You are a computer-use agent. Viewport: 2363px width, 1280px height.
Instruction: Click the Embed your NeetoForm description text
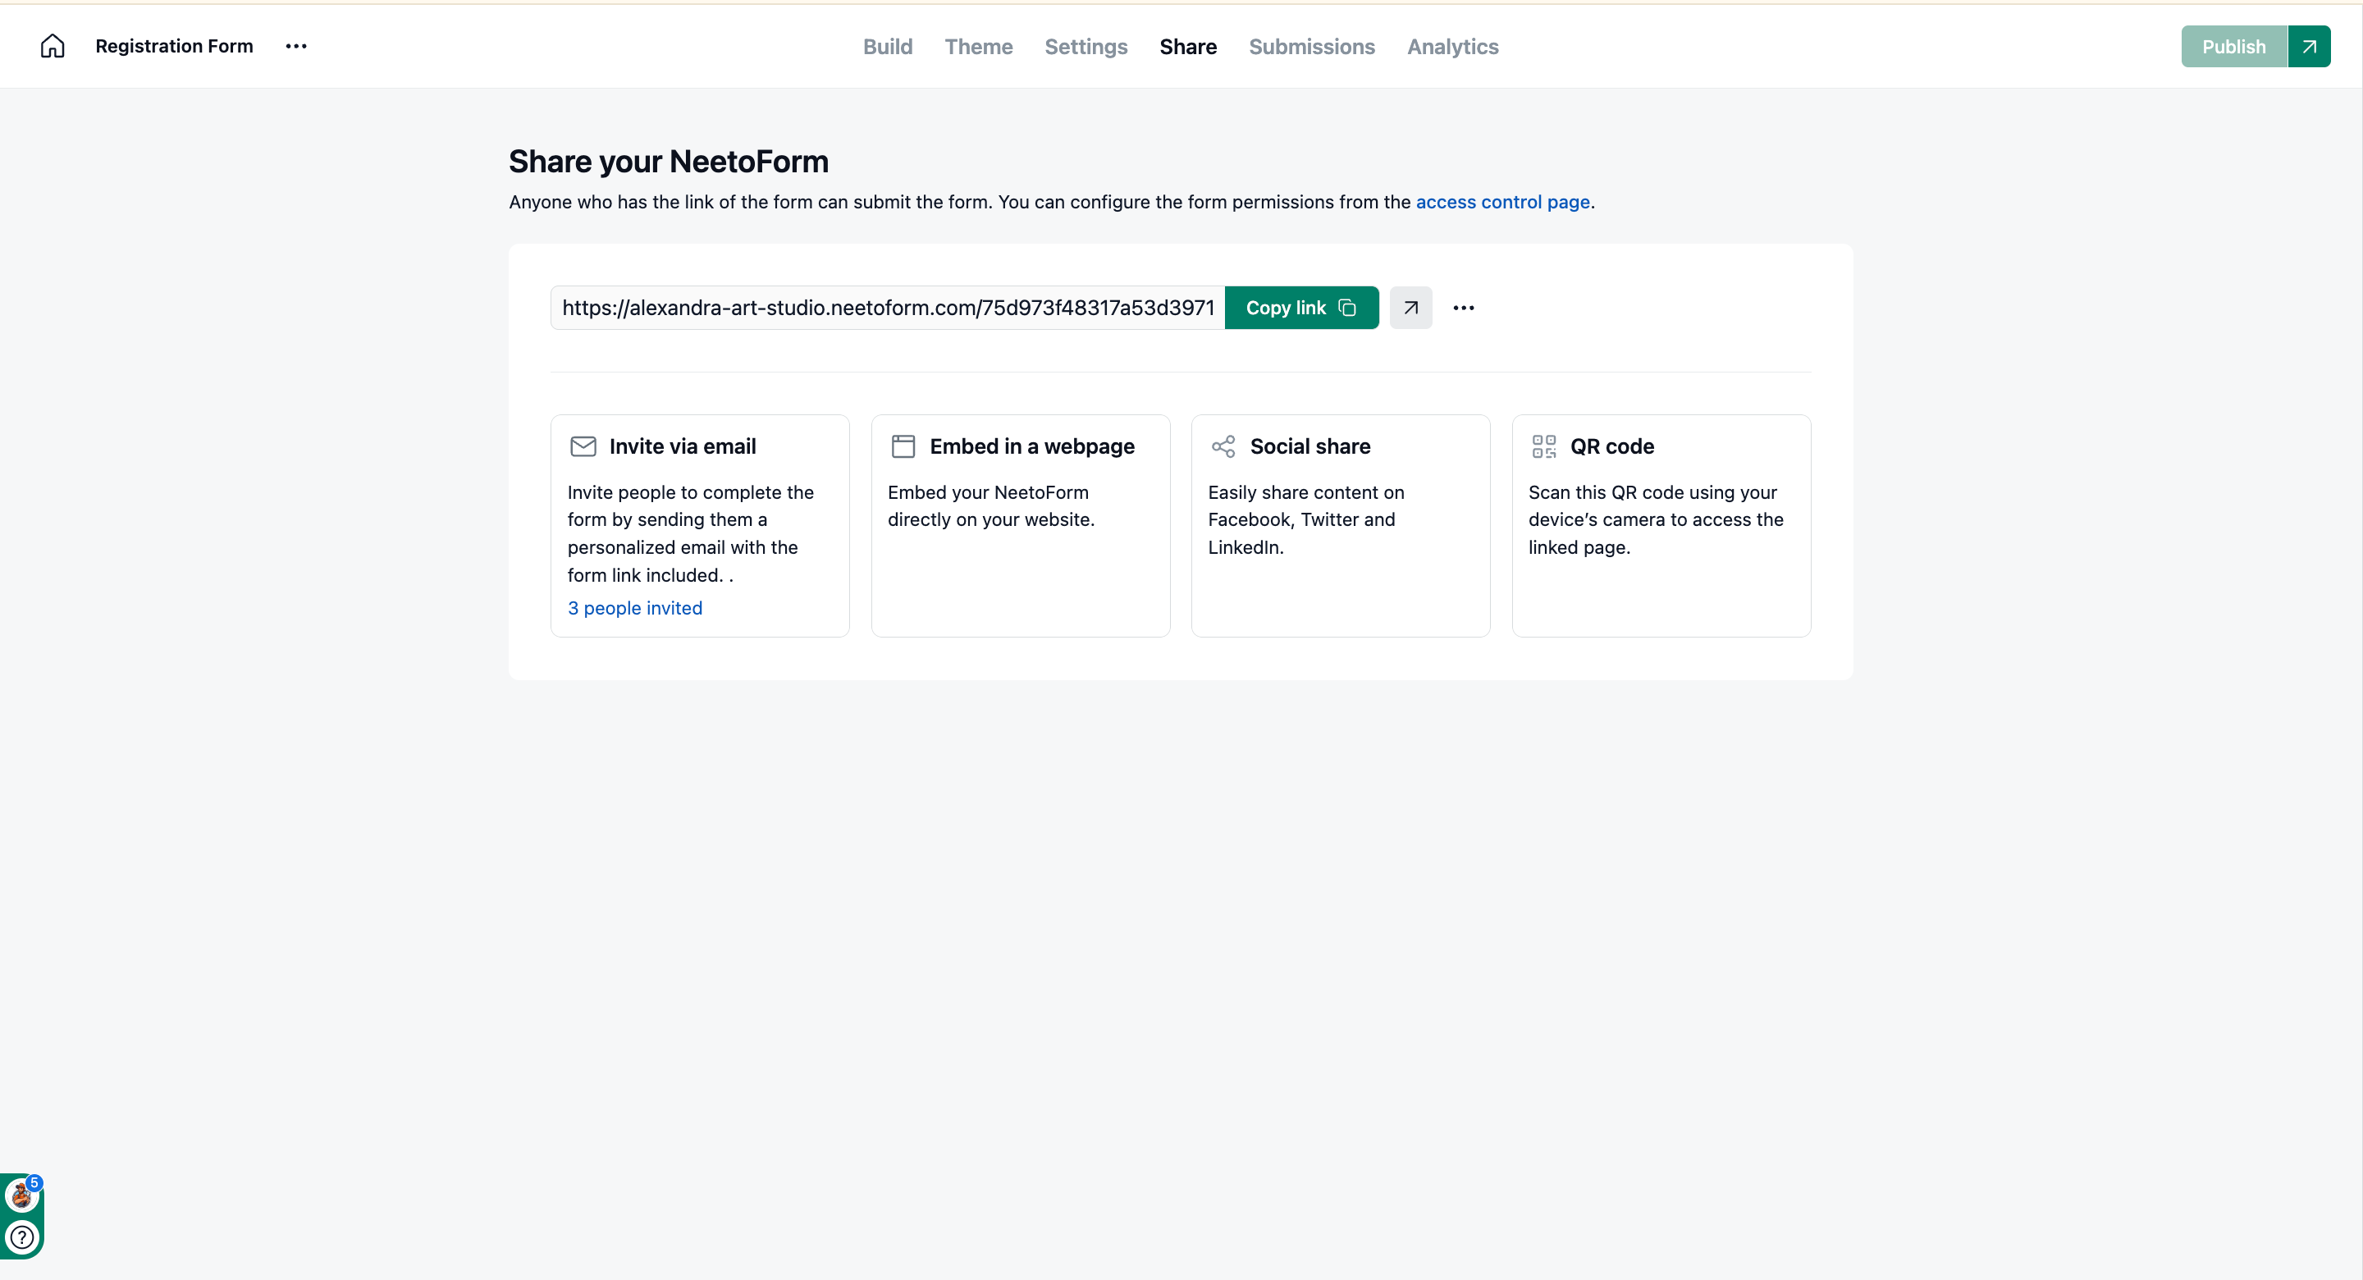click(990, 505)
